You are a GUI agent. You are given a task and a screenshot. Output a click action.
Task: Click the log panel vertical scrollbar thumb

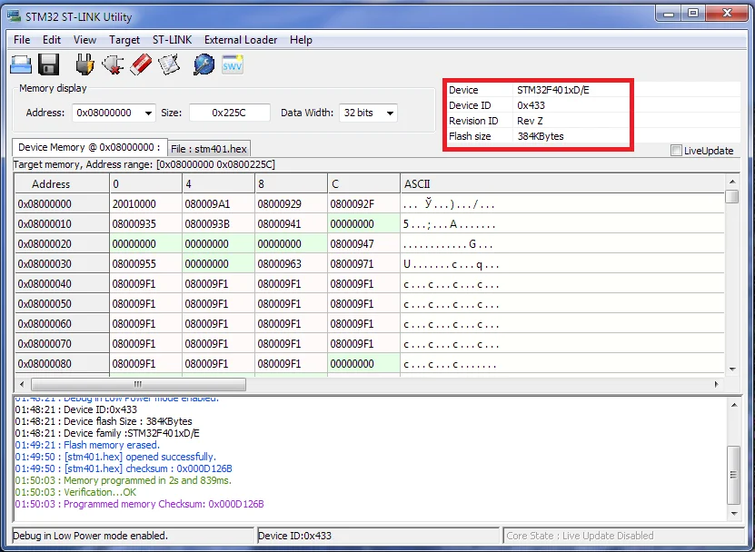pos(733,475)
